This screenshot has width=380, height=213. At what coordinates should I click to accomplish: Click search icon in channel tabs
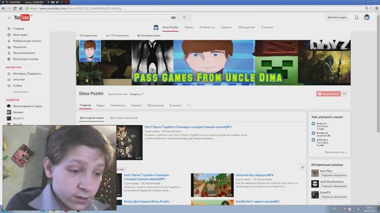189,105
